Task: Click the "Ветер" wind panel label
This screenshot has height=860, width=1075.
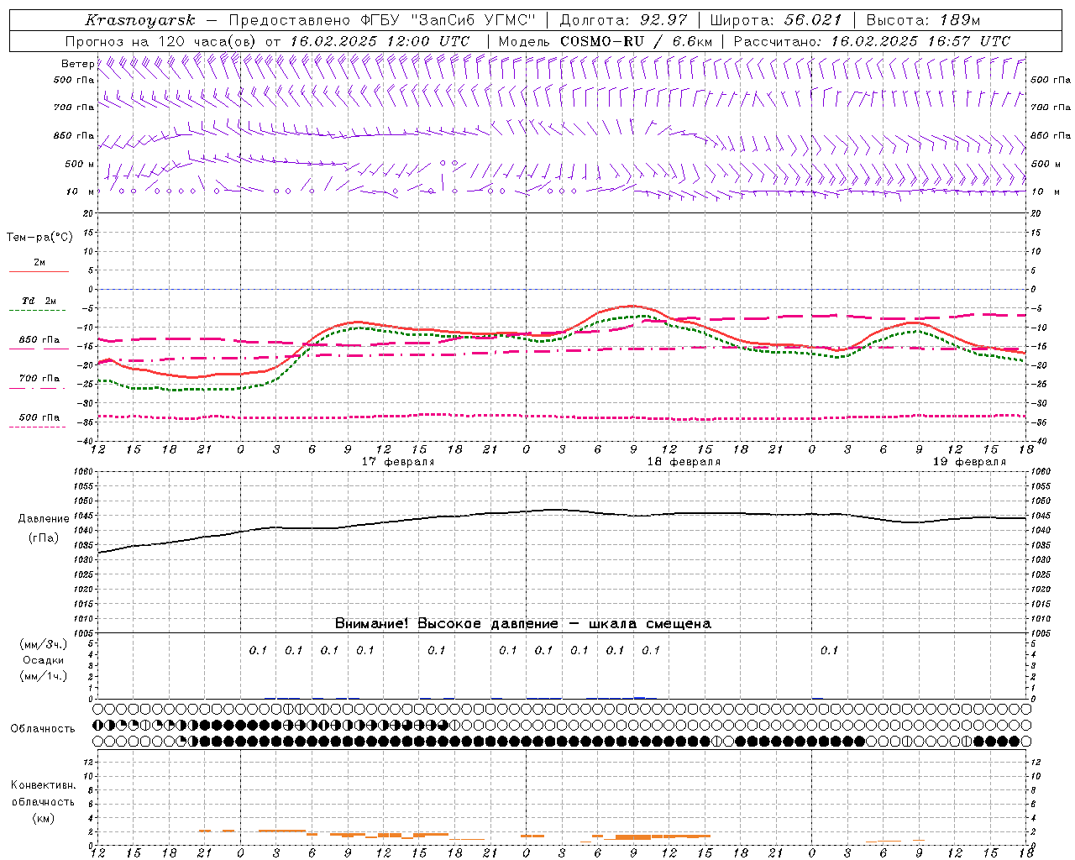Action: [x=78, y=64]
